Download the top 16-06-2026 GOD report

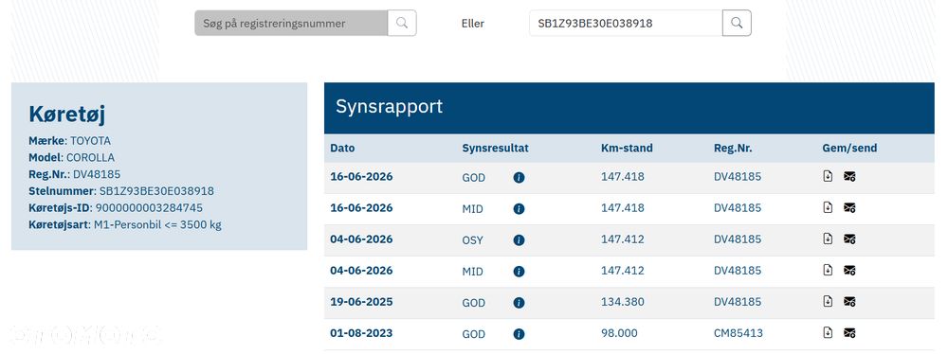829,176
